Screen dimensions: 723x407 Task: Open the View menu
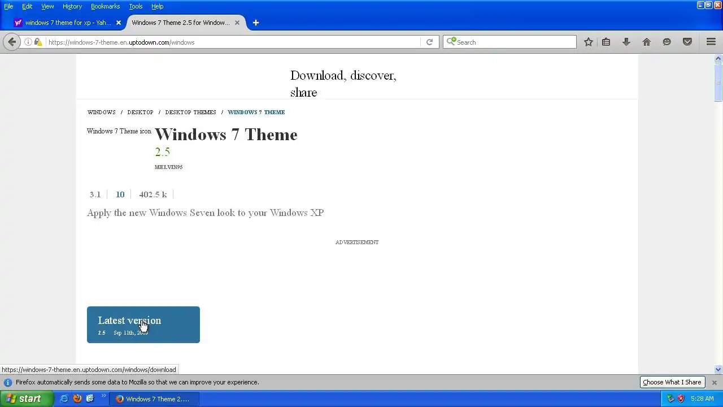(x=47, y=6)
